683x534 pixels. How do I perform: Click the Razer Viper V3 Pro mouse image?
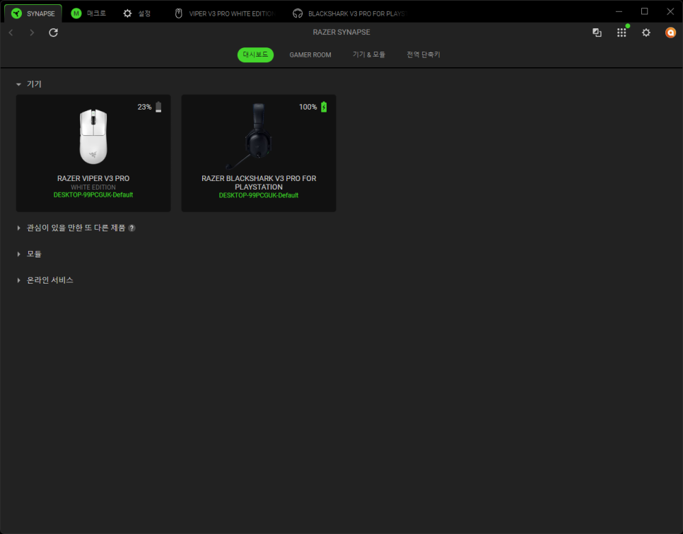click(x=93, y=137)
